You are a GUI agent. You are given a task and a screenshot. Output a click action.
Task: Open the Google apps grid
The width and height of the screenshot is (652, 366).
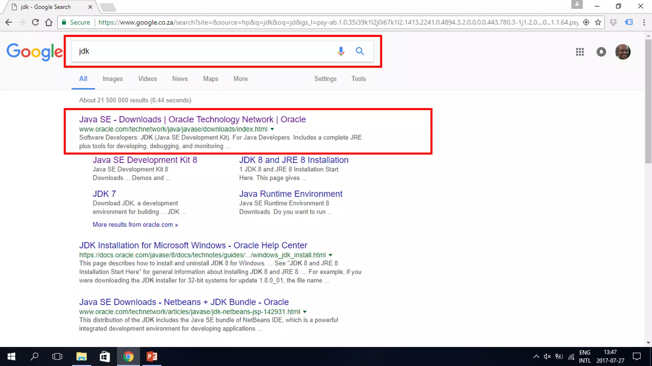[x=580, y=52]
